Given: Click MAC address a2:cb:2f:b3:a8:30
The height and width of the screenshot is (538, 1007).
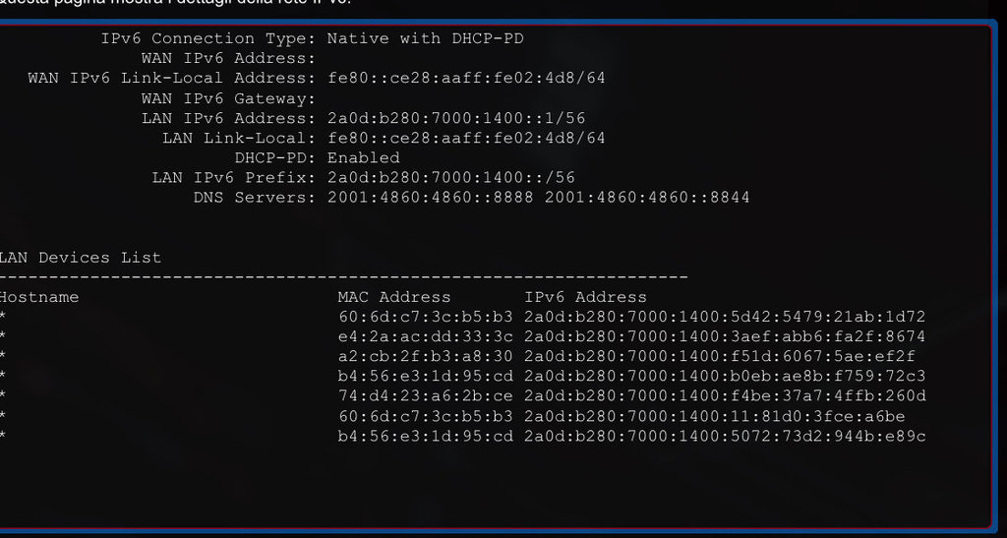Looking at the screenshot, I should click(425, 356).
